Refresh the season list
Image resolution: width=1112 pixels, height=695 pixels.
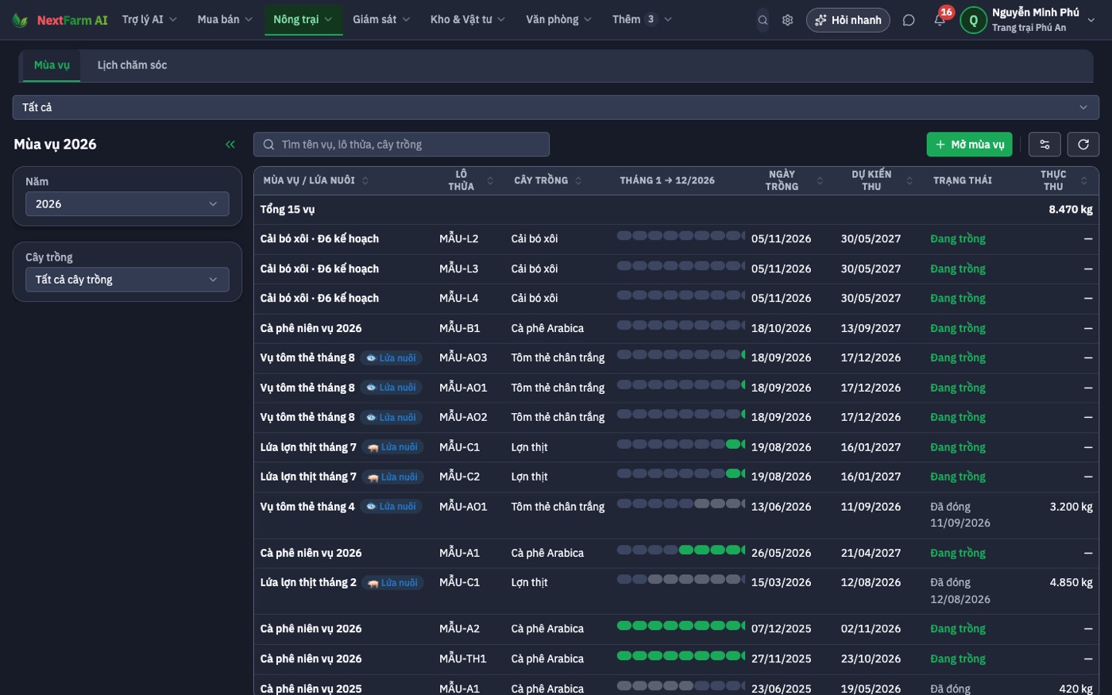pyautogui.click(x=1083, y=144)
